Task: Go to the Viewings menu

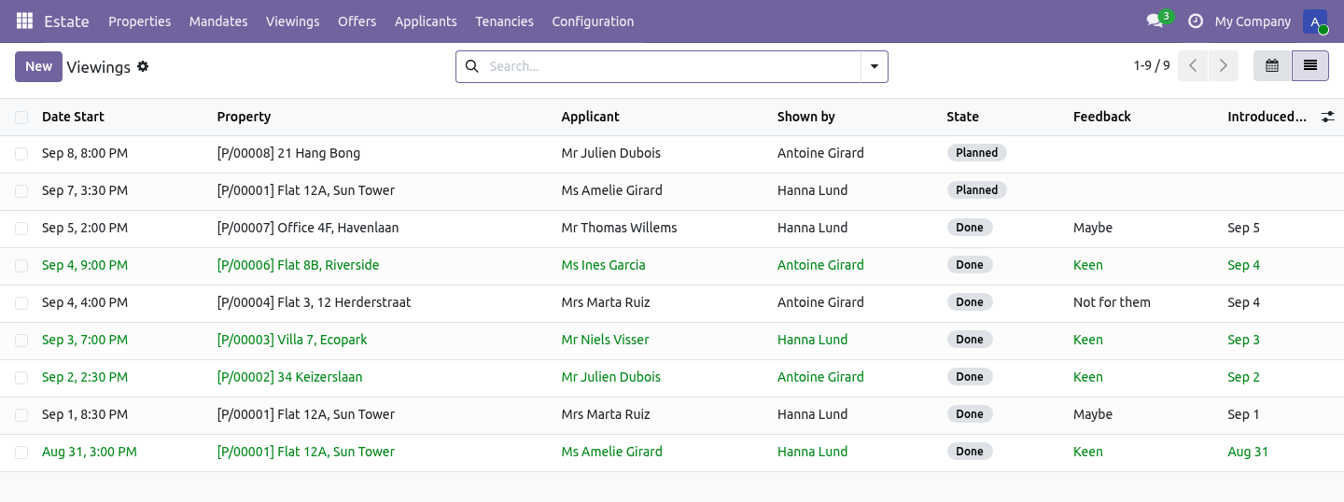Action: [292, 21]
